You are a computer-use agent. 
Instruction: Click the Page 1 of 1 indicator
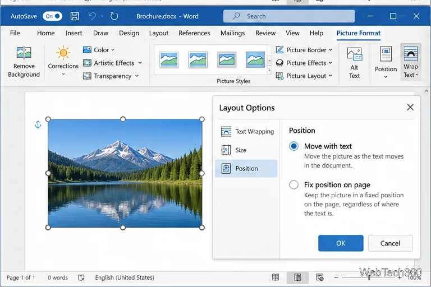(x=21, y=277)
